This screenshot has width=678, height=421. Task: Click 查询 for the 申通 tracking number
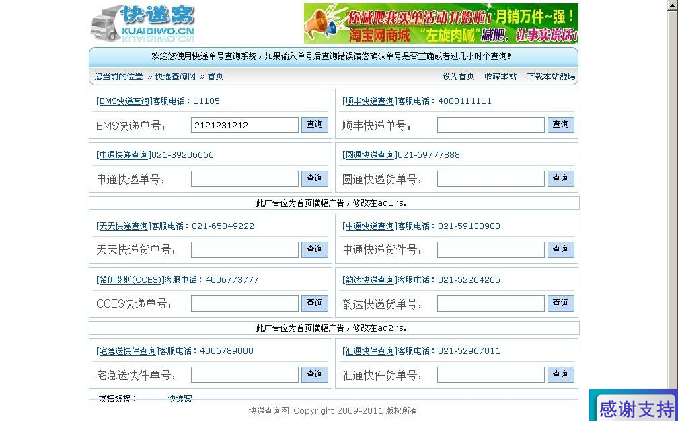pos(315,178)
